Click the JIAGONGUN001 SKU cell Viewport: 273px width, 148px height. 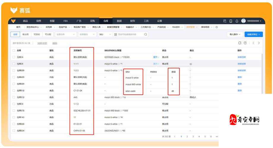point(115,131)
